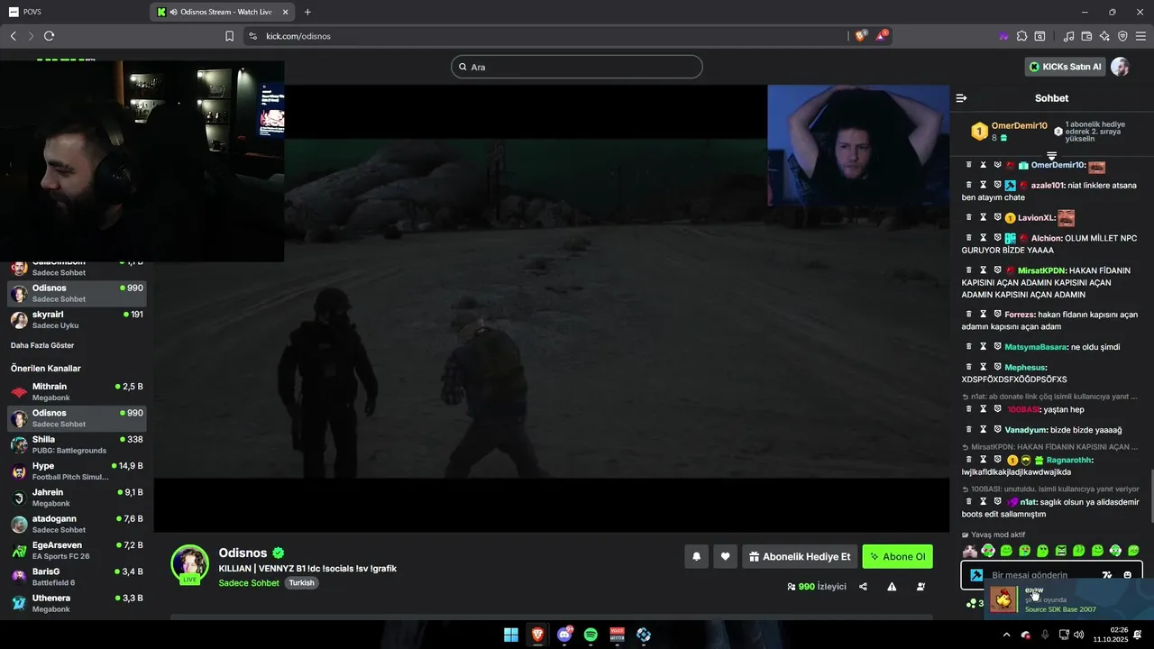This screenshot has width=1154, height=649.
Task: Open the Shilla PUBG: Battlegrounds channel
Action: [77, 444]
